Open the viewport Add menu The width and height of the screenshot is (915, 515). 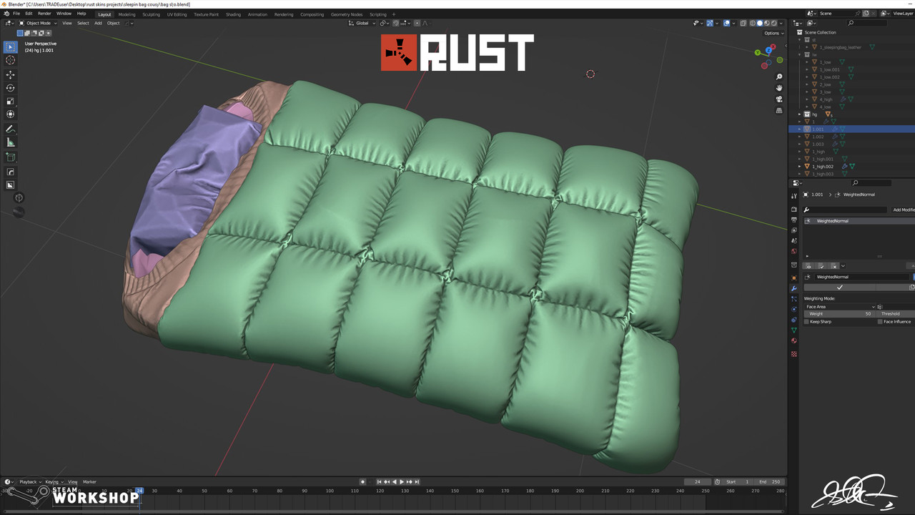[98, 23]
